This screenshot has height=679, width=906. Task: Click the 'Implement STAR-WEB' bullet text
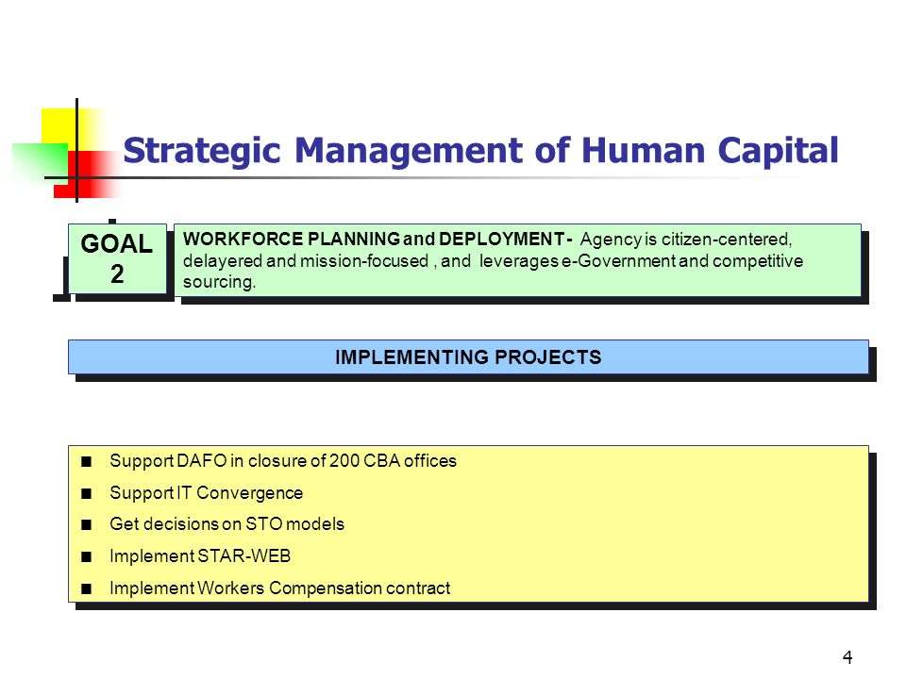pos(200,556)
